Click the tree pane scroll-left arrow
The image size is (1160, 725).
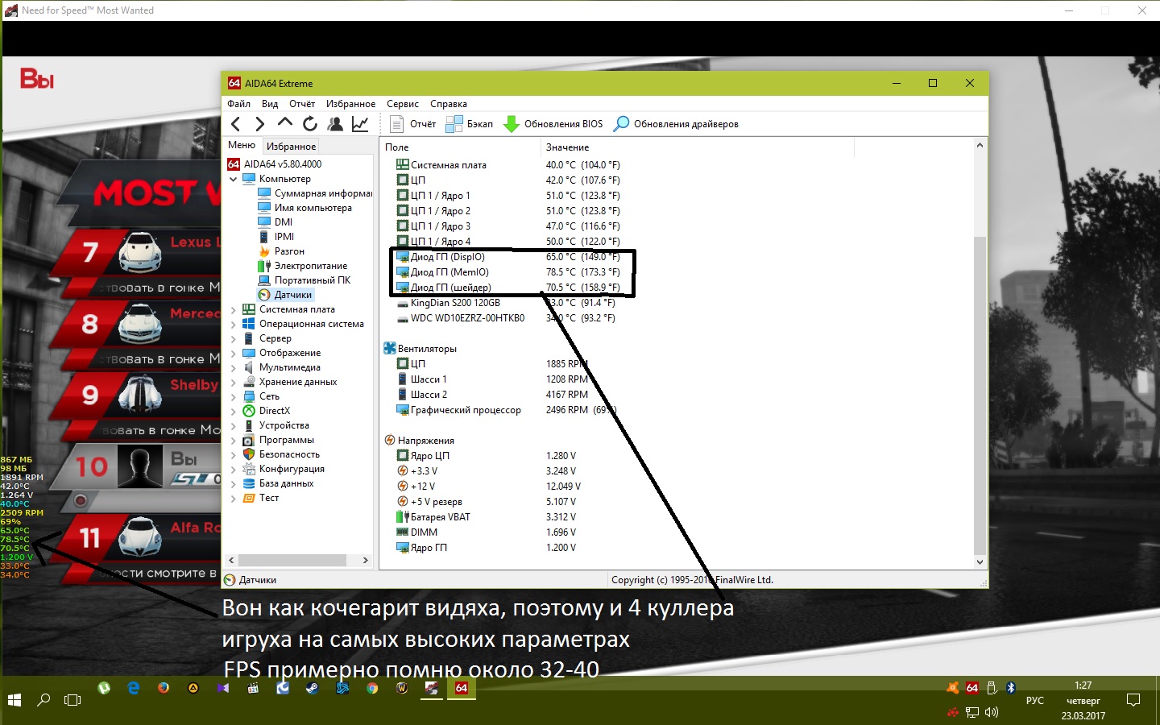[x=232, y=560]
